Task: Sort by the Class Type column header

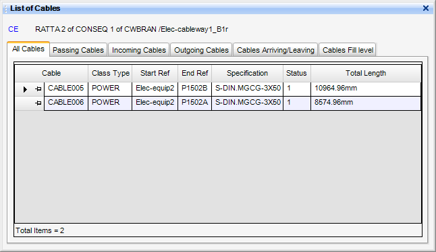Action: tap(111, 73)
